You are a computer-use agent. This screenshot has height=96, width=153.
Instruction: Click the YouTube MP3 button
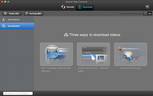33,14
